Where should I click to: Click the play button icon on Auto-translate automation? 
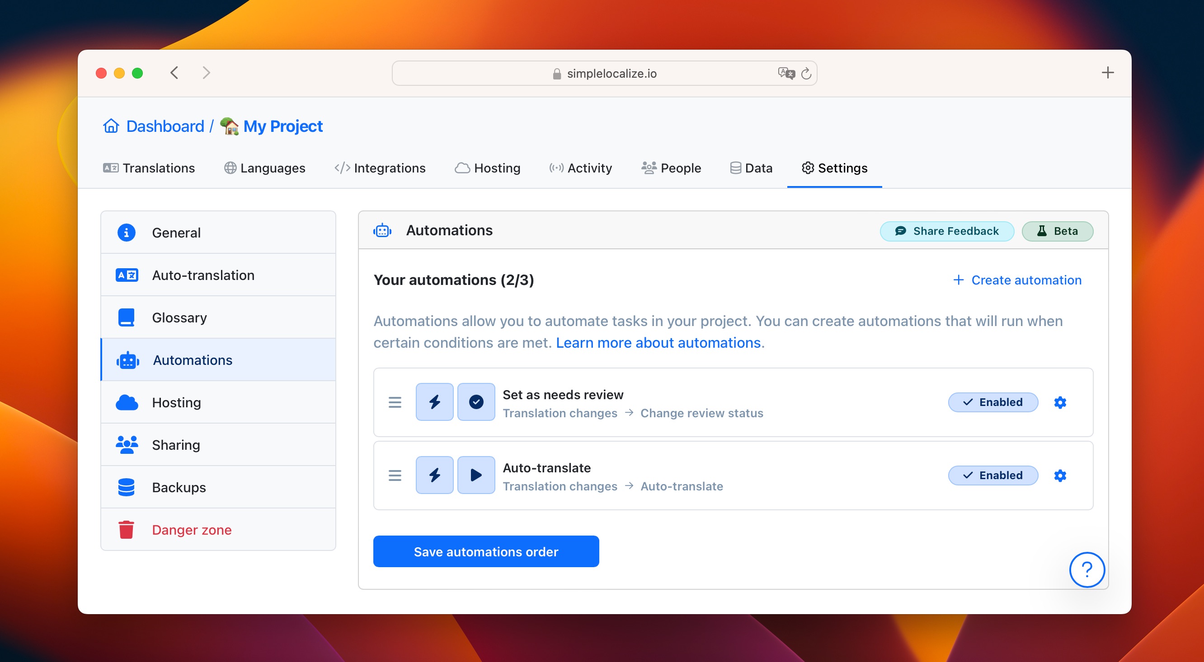[x=475, y=475]
